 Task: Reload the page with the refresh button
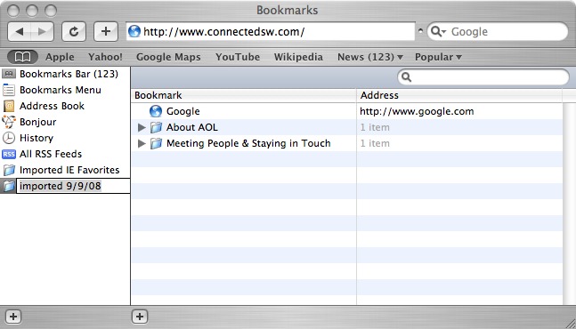74,31
